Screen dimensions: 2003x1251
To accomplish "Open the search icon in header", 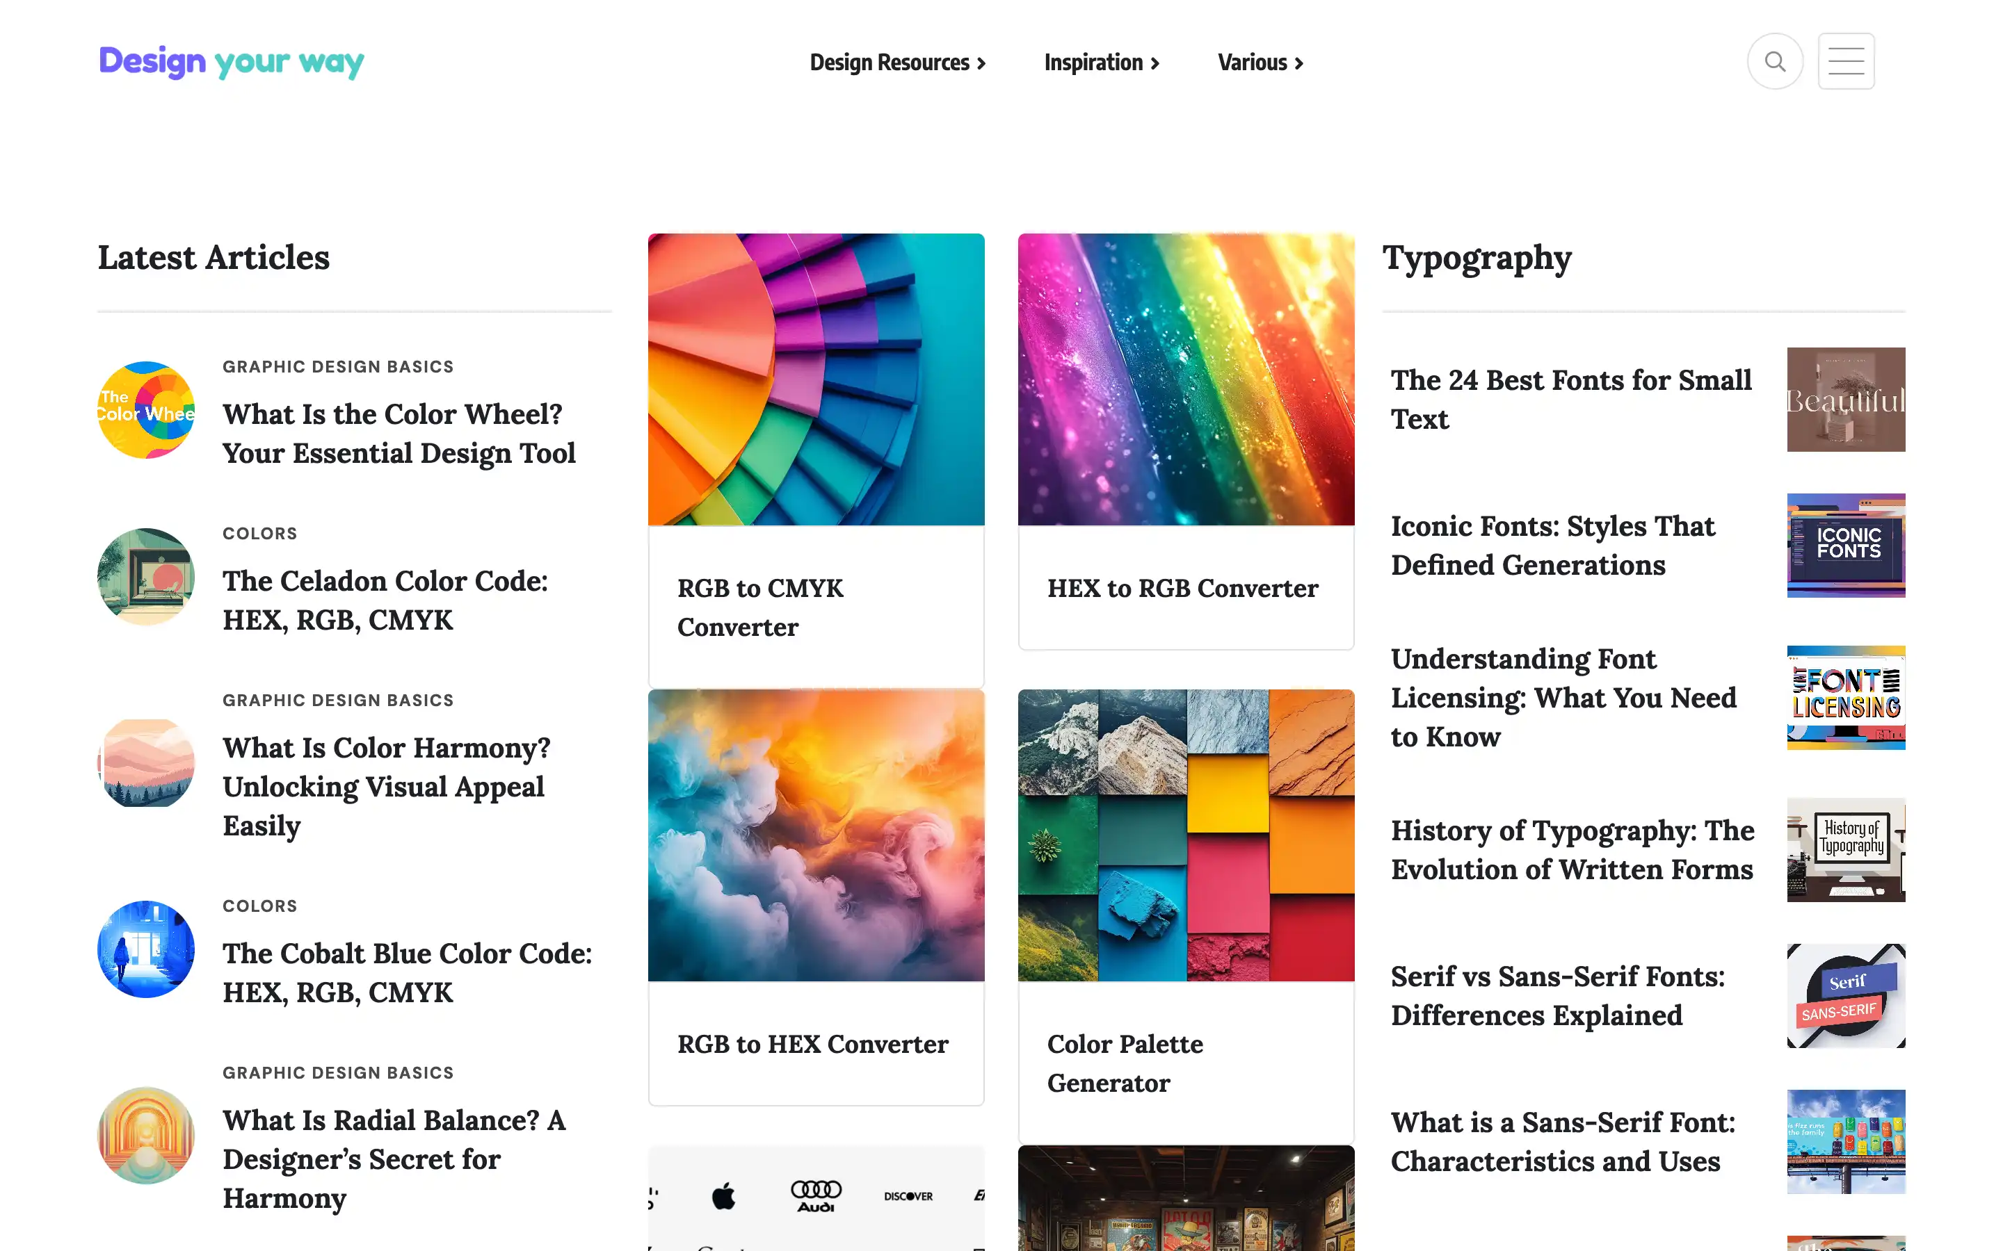I will [1775, 61].
